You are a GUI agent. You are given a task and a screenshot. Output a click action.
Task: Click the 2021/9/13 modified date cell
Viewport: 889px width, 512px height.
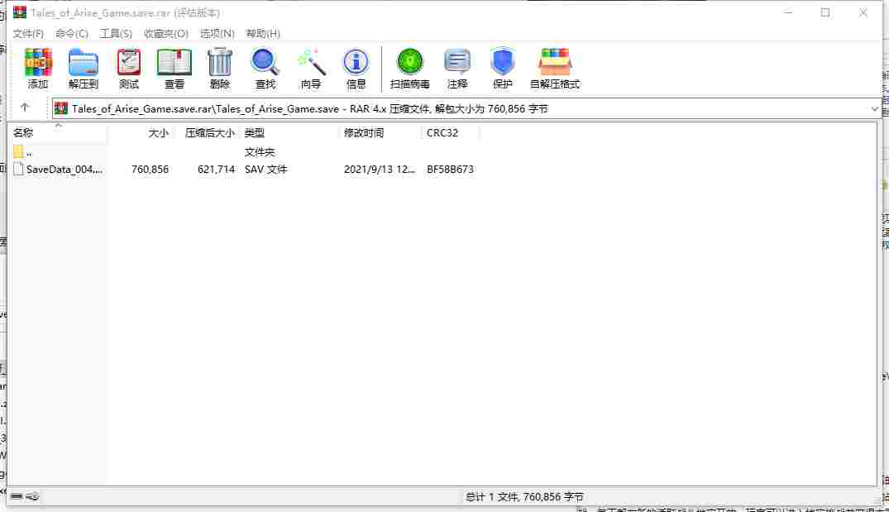(380, 169)
